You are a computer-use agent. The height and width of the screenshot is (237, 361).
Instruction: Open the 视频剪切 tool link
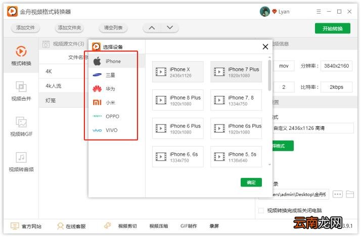point(127,226)
